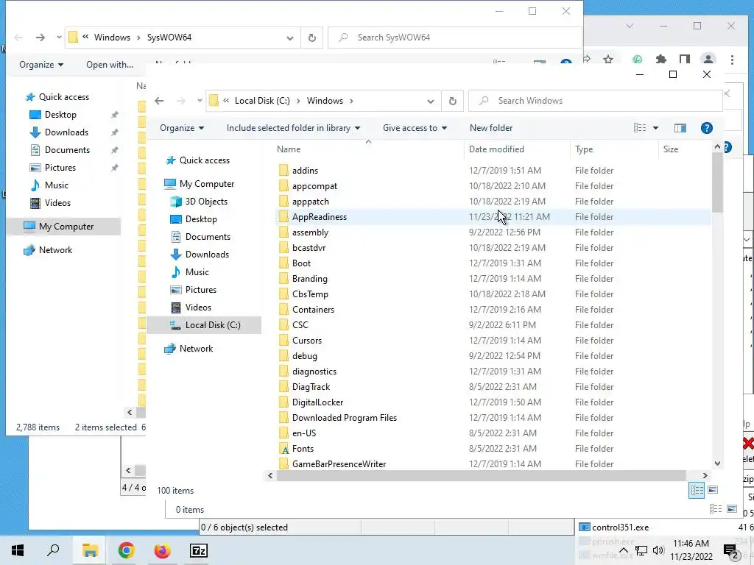Select My Computer in SysWOW64 window sidebar

66,227
